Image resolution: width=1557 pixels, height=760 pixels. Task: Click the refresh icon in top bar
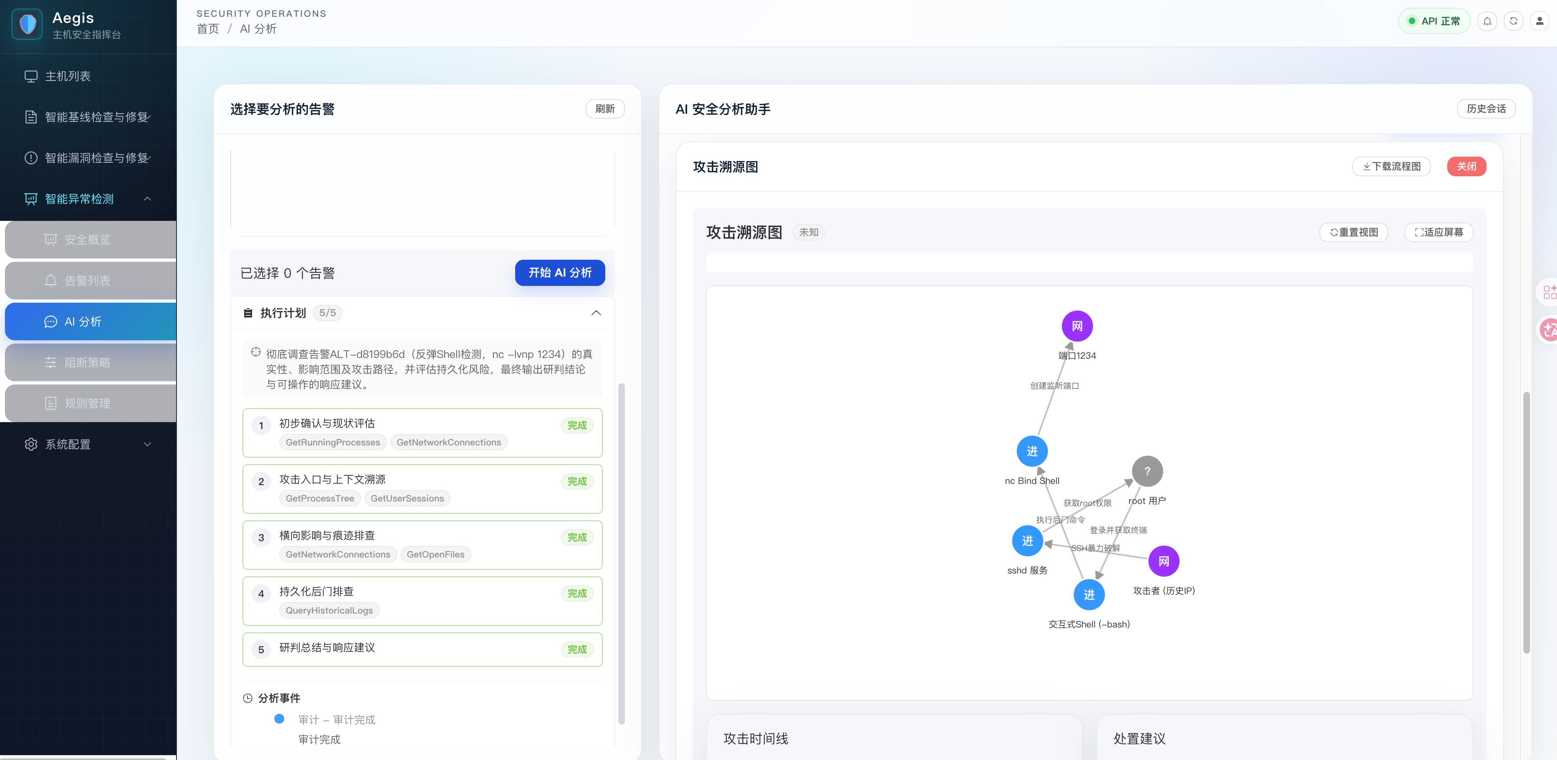pos(1514,21)
